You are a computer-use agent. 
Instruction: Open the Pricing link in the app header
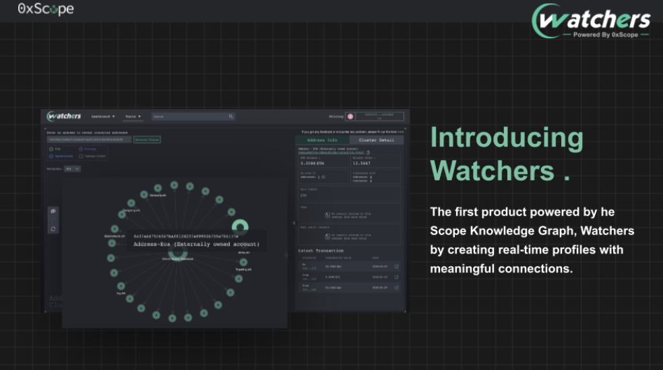(x=336, y=116)
